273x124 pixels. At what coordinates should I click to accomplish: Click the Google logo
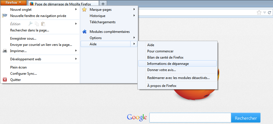click(137, 117)
